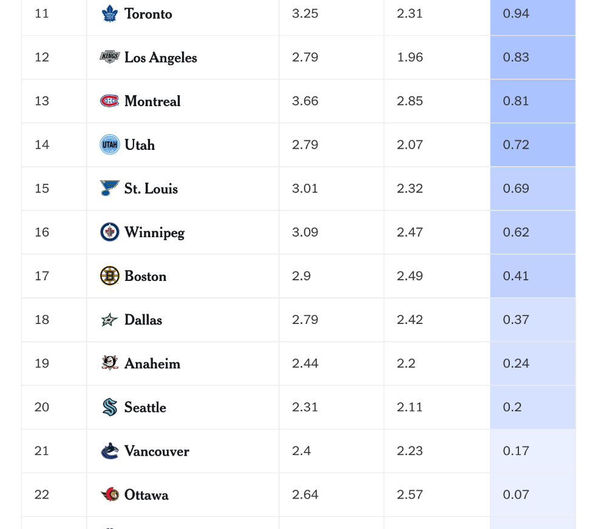Open the Toronto team name
Image resolution: width=607 pixels, height=529 pixels.
pyautogui.click(x=148, y=14)
